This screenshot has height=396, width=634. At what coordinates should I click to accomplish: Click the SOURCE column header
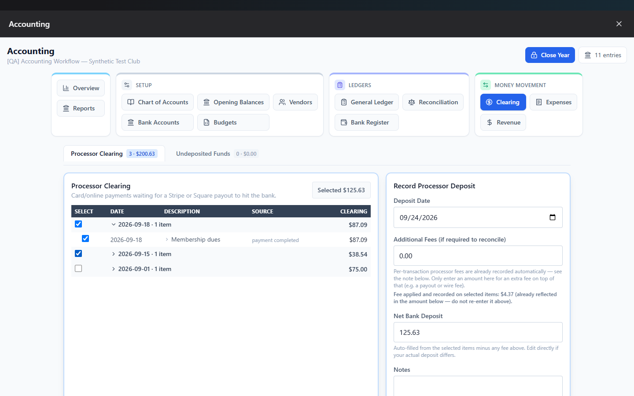click(x=262, y=212)
